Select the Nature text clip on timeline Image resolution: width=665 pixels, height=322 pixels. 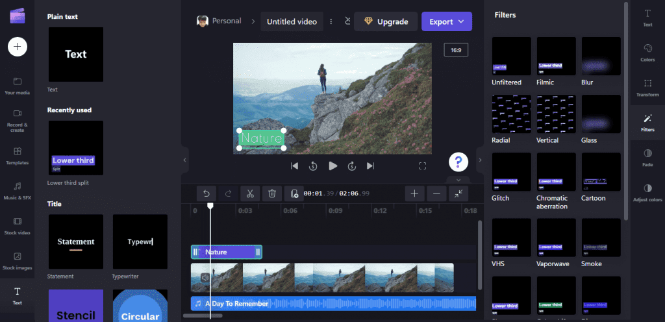click(x=227, y=252)
